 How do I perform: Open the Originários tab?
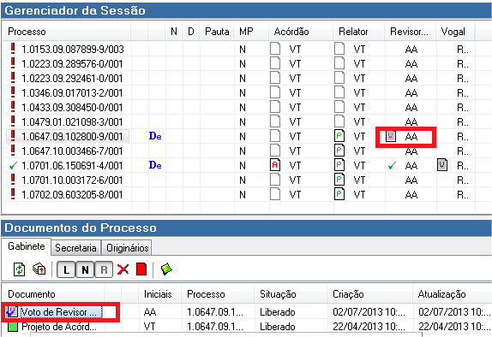127,248
